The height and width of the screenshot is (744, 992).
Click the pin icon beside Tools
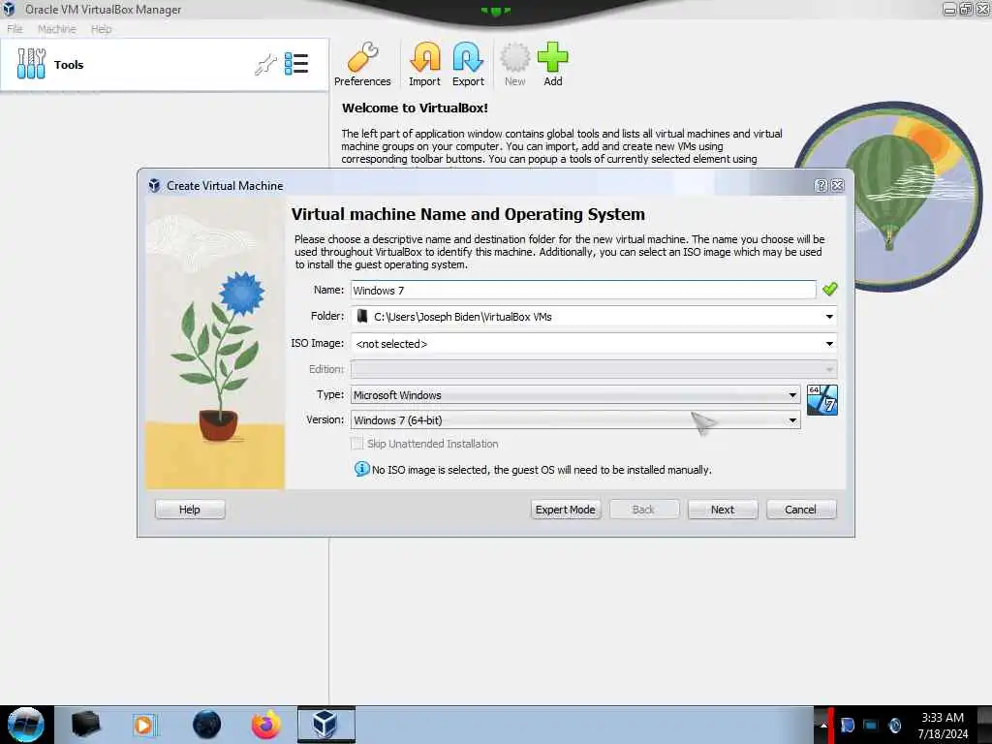tap(265, 65)
